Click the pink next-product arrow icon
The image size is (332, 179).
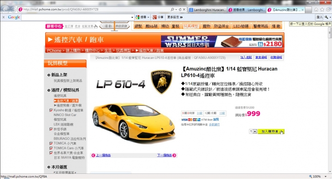click(x=174, y=156)
